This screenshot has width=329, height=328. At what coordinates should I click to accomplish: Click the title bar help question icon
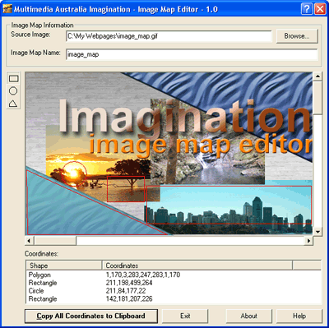coord(307,9)
